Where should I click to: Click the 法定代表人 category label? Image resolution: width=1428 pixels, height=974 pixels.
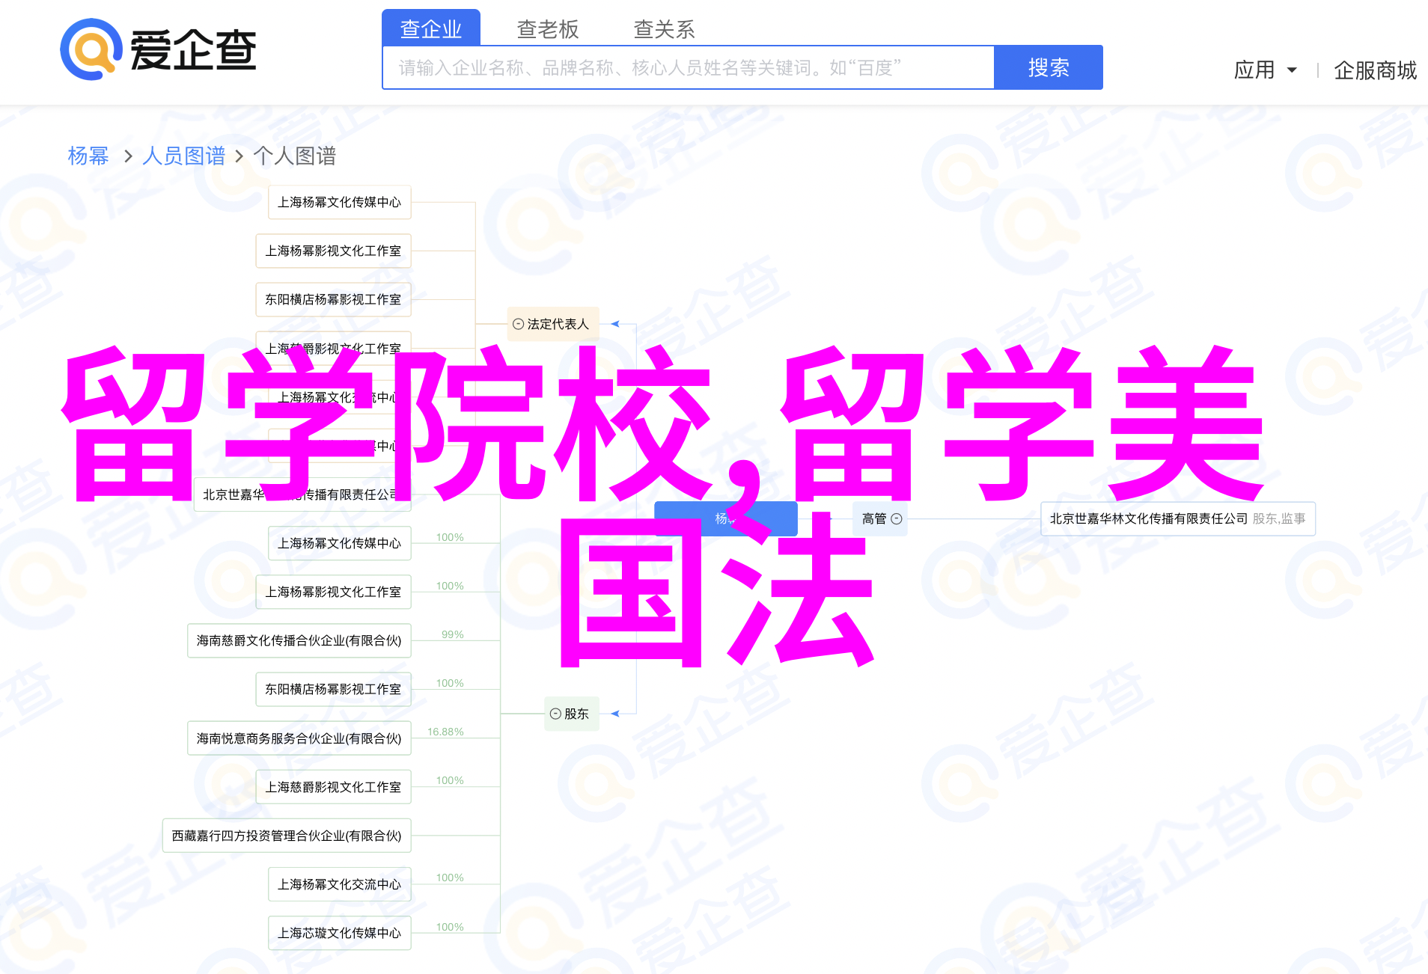click(x=558, y=324)
